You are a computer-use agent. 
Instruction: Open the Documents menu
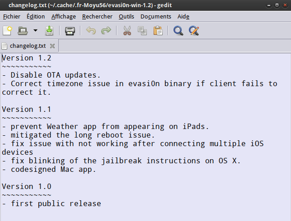pos(156,17)
